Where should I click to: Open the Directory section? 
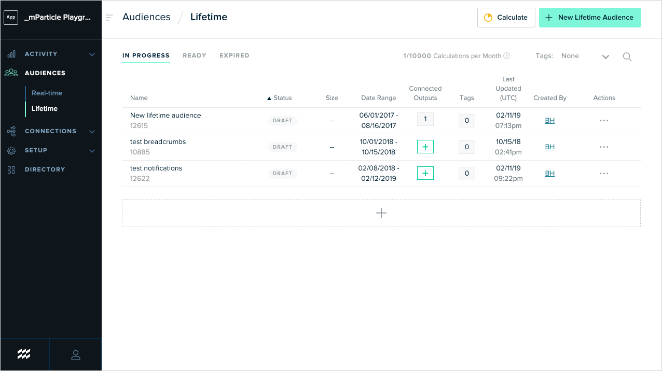pyautogui.click(x=45, y=169)
